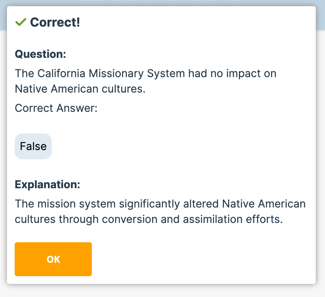Click the word False inside the answer chip

(33, 146)
